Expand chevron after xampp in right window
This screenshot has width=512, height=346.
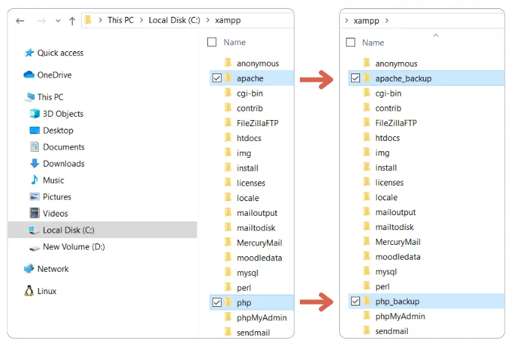pyautogui.click(x=387, y=20)
